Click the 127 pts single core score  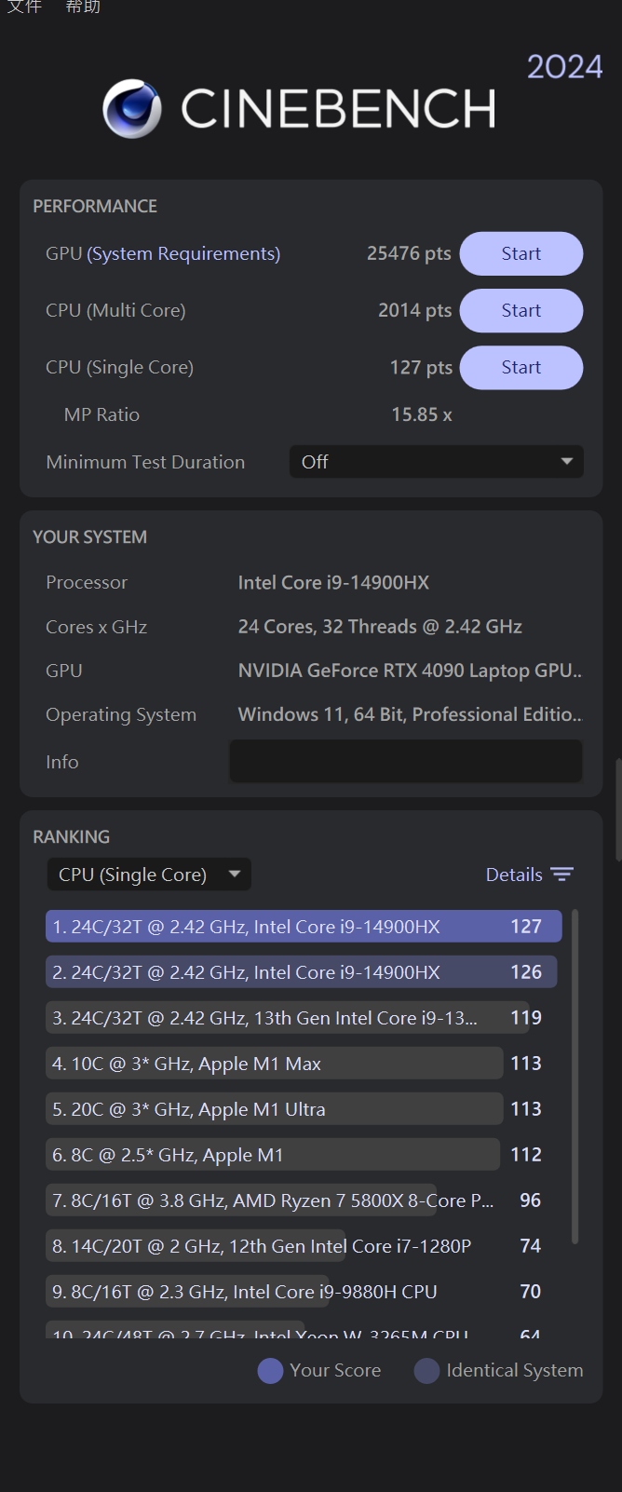tap(421, 367)
